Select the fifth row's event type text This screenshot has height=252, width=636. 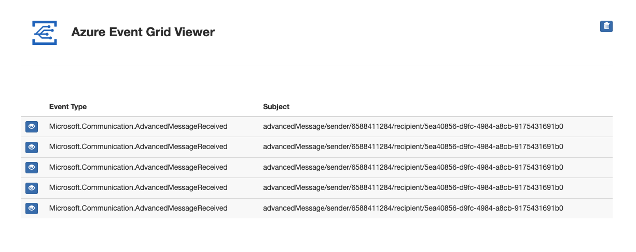pyautogui.click(x=139, y=208)
